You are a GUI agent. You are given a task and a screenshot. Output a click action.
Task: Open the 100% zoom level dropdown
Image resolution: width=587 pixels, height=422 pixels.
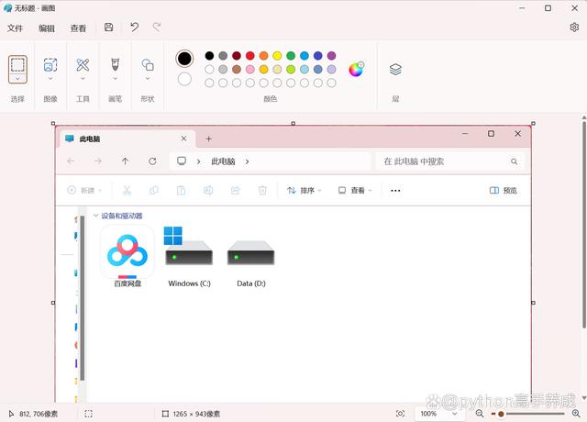point(439,414)
